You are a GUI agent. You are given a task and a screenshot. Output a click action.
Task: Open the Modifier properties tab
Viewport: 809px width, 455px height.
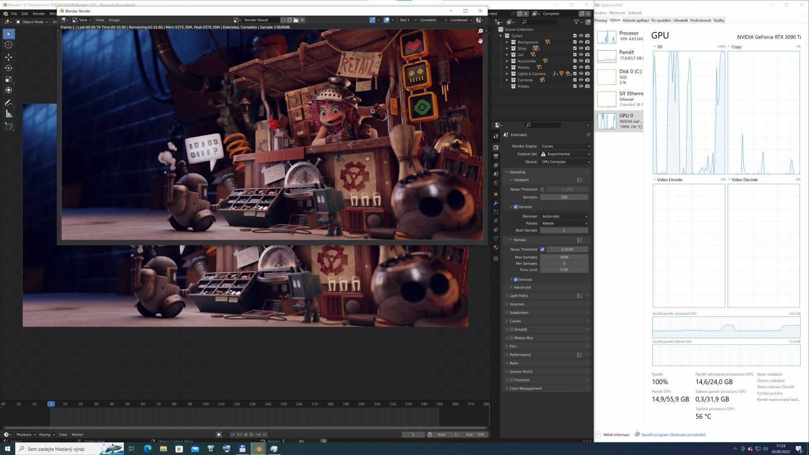pyautogui.click(x=496, y=203)
